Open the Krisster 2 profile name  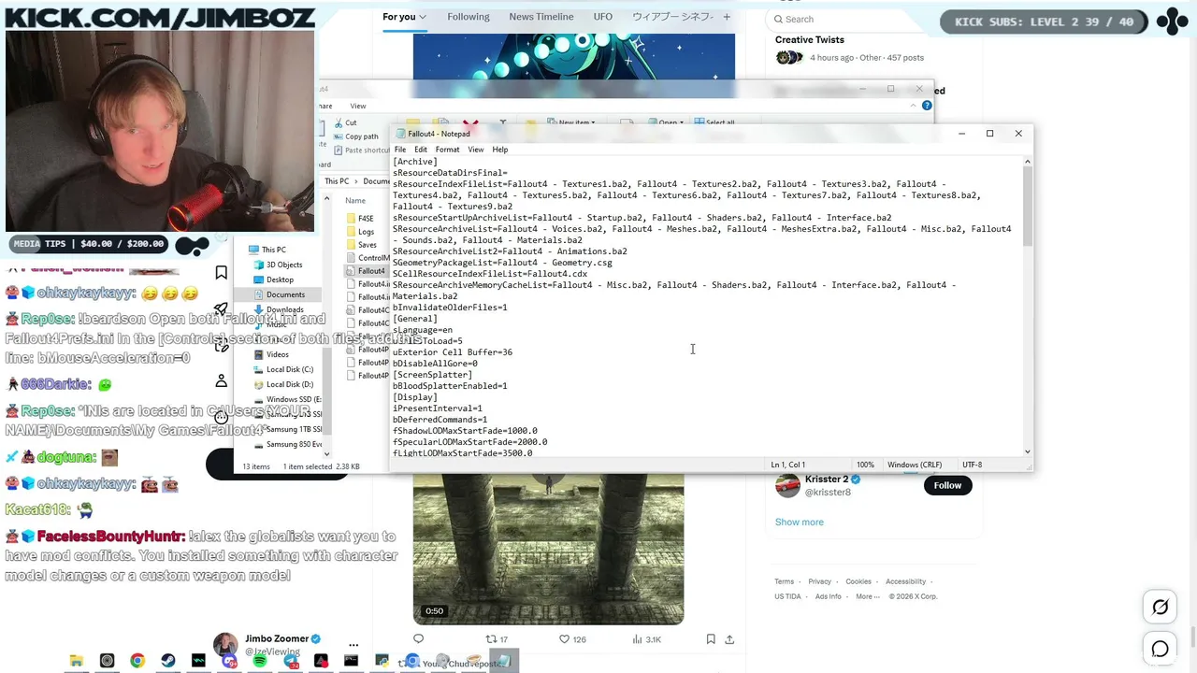827,480
